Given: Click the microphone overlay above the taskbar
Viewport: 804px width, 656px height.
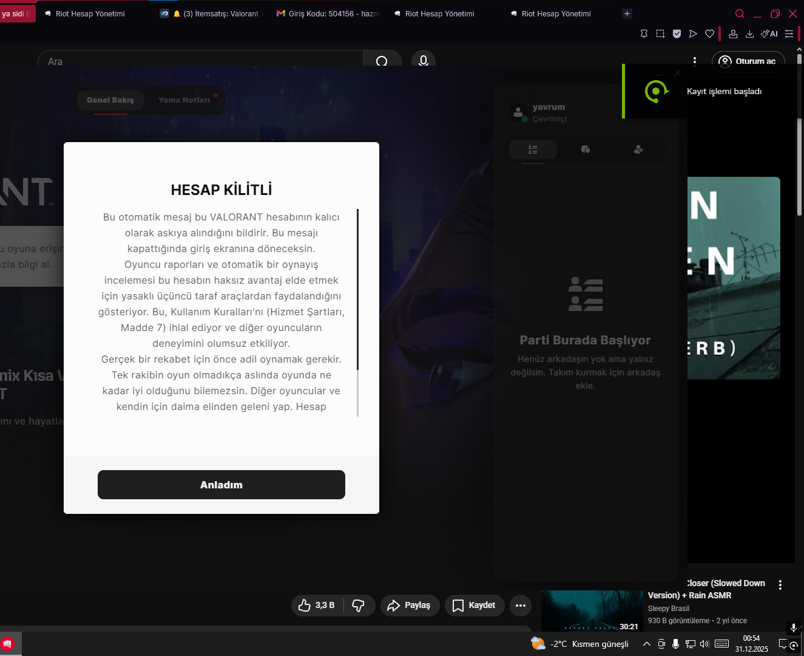Looking at the screenshot, I should (793, 627).
